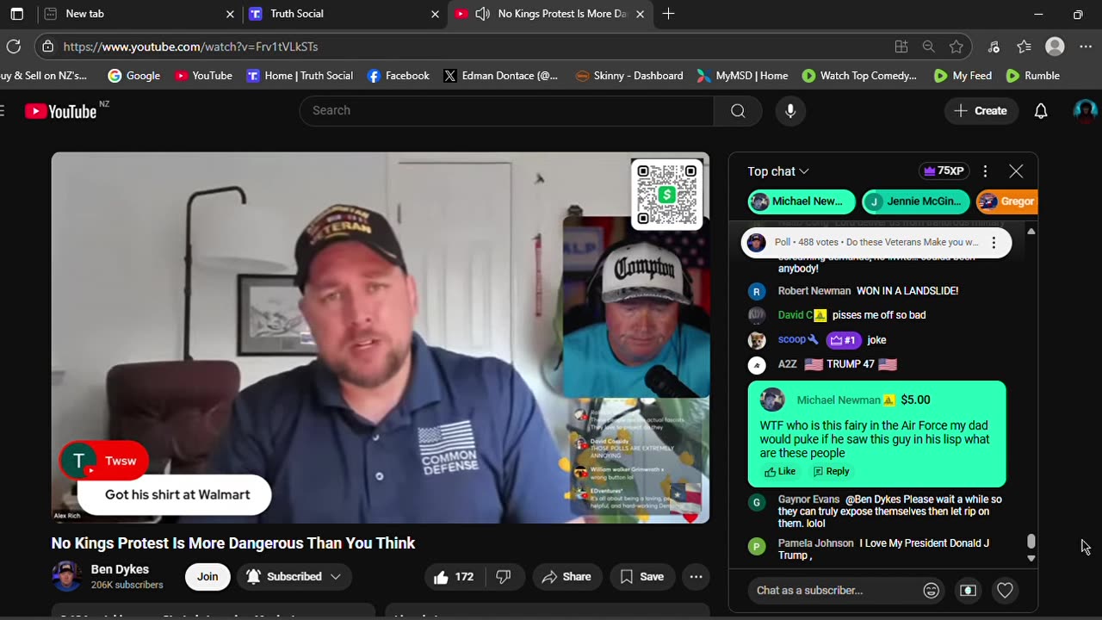Click the chat scrollbar down arrow

[1031, 558]
